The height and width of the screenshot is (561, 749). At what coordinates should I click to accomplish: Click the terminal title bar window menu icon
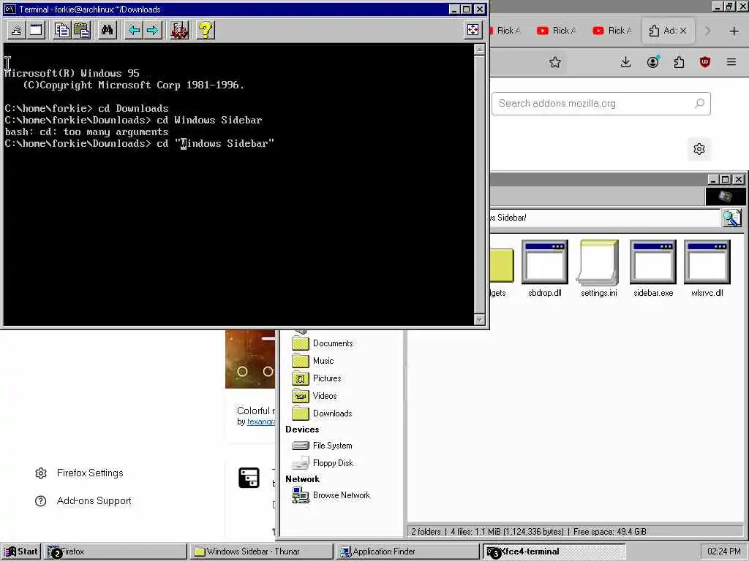[10, 9]
